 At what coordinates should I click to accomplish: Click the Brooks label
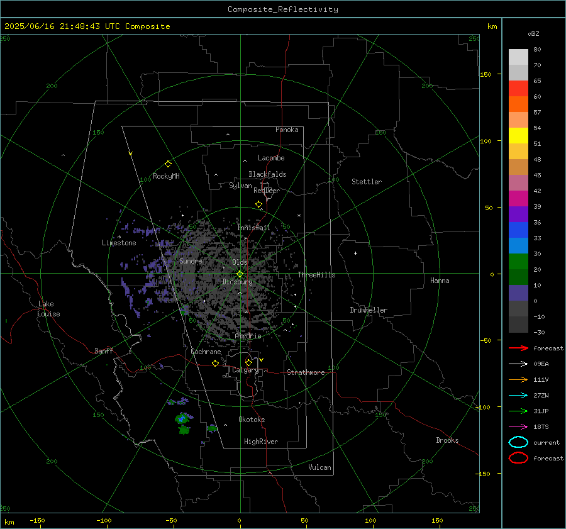pos(447,440)
